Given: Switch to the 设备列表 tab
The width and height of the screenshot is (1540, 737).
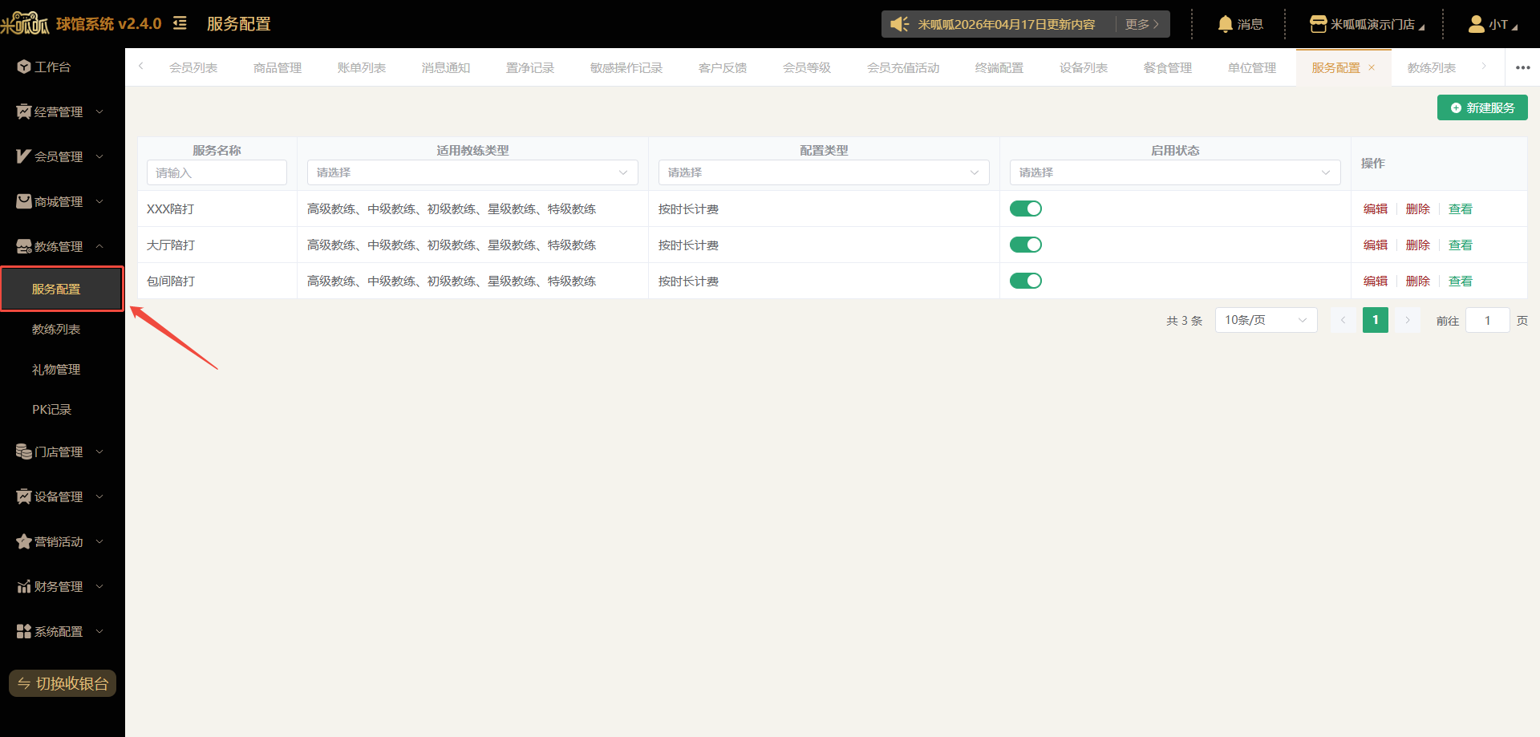Looking at the screenshot, I should 1084,67.
